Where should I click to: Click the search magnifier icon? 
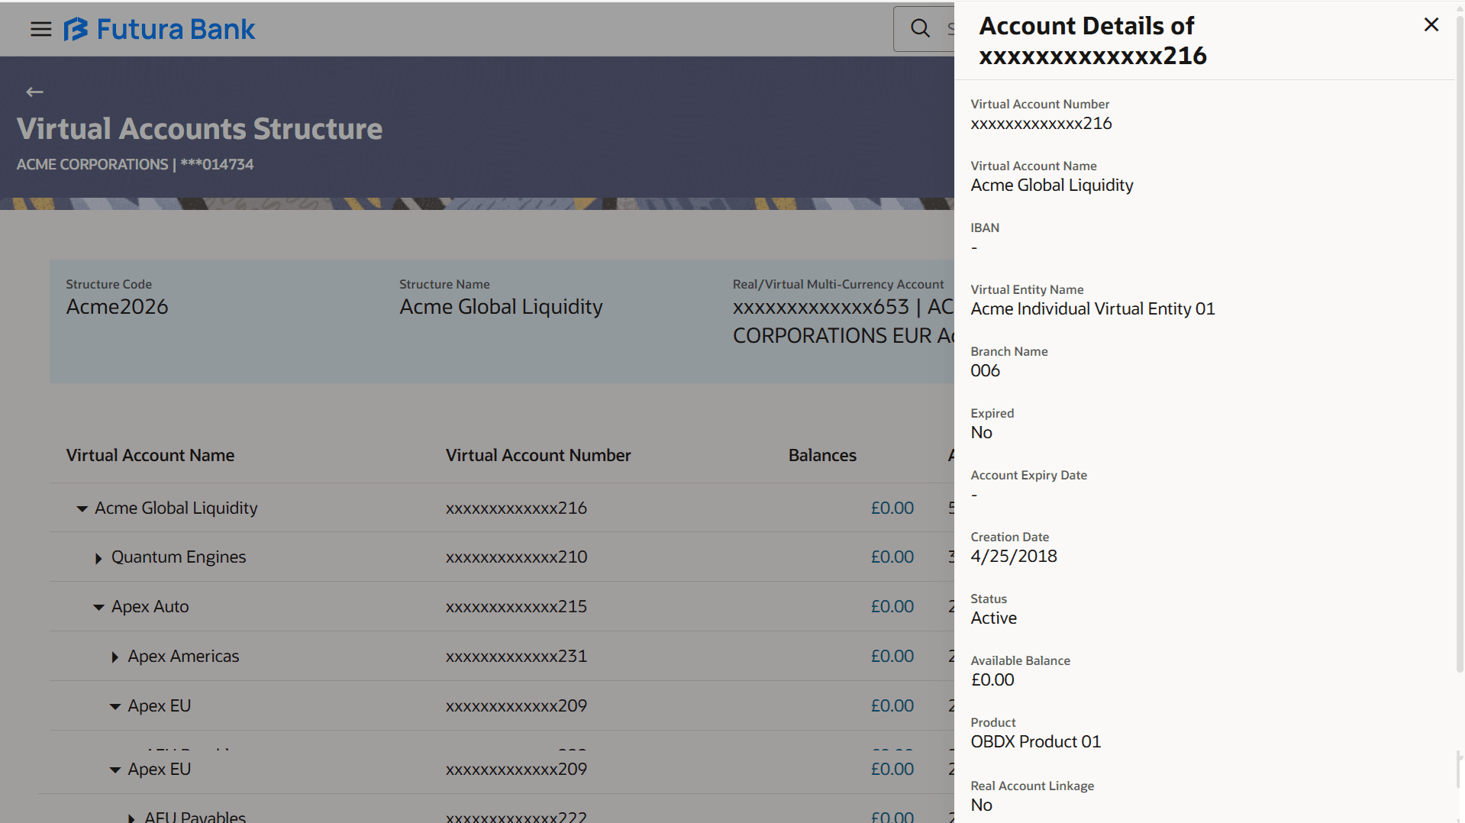pos(919,27)
